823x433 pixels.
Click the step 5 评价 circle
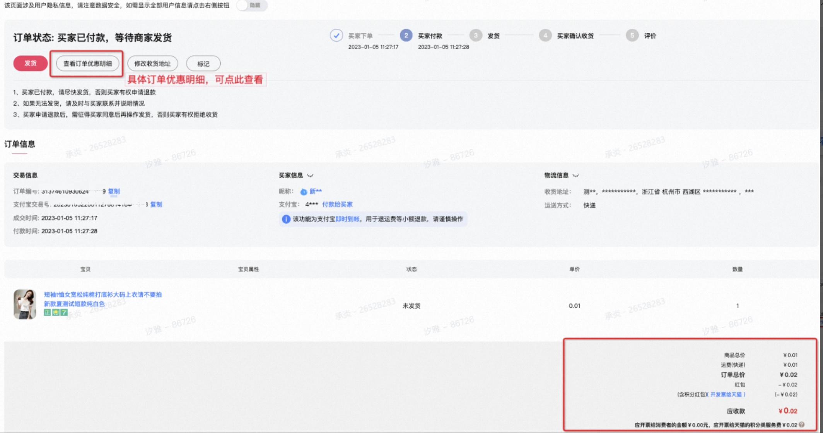tap(632, 35)
